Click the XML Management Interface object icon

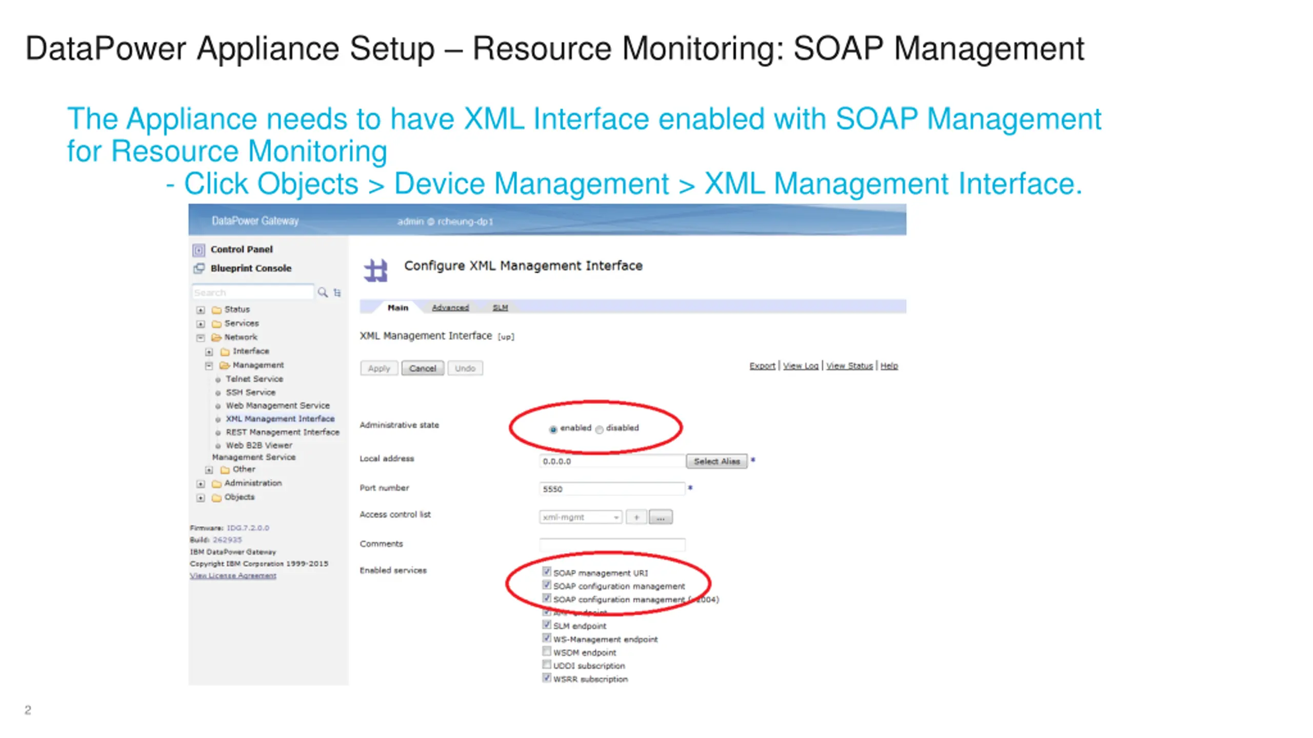point(375,271)
